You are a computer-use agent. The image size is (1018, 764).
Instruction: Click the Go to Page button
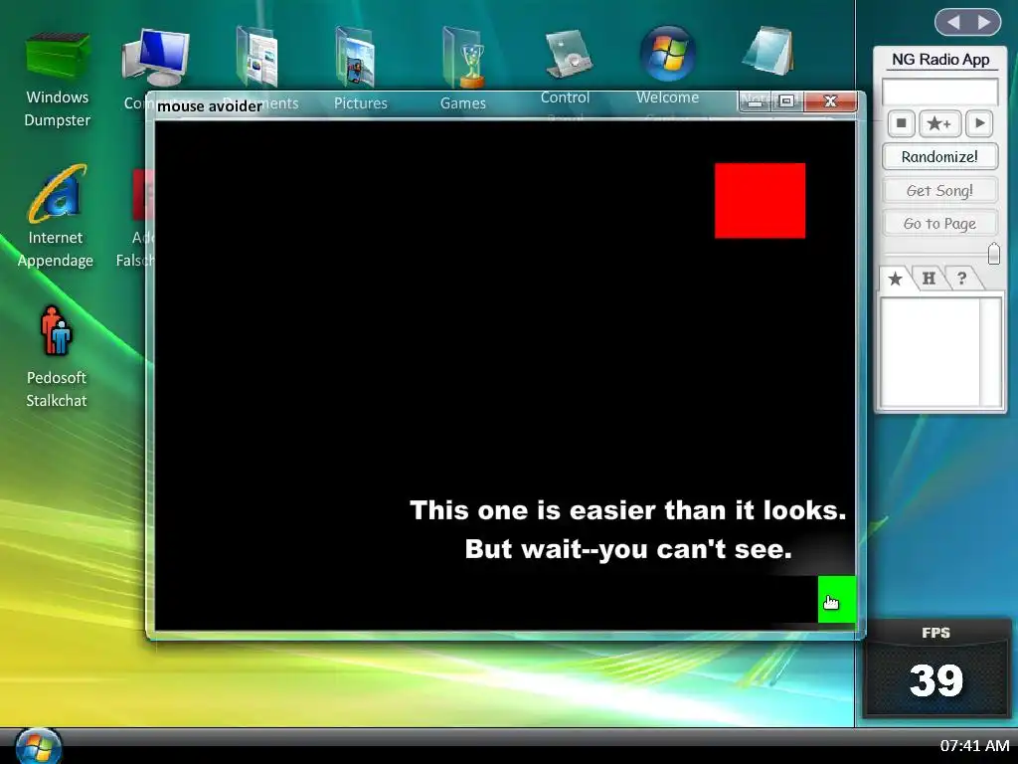[939, 224]
